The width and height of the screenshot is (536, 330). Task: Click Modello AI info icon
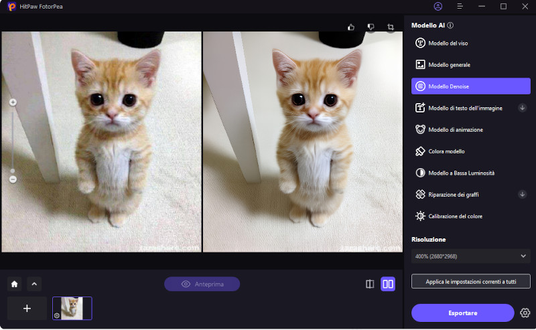pyautogui.click(x=450, y=25)
